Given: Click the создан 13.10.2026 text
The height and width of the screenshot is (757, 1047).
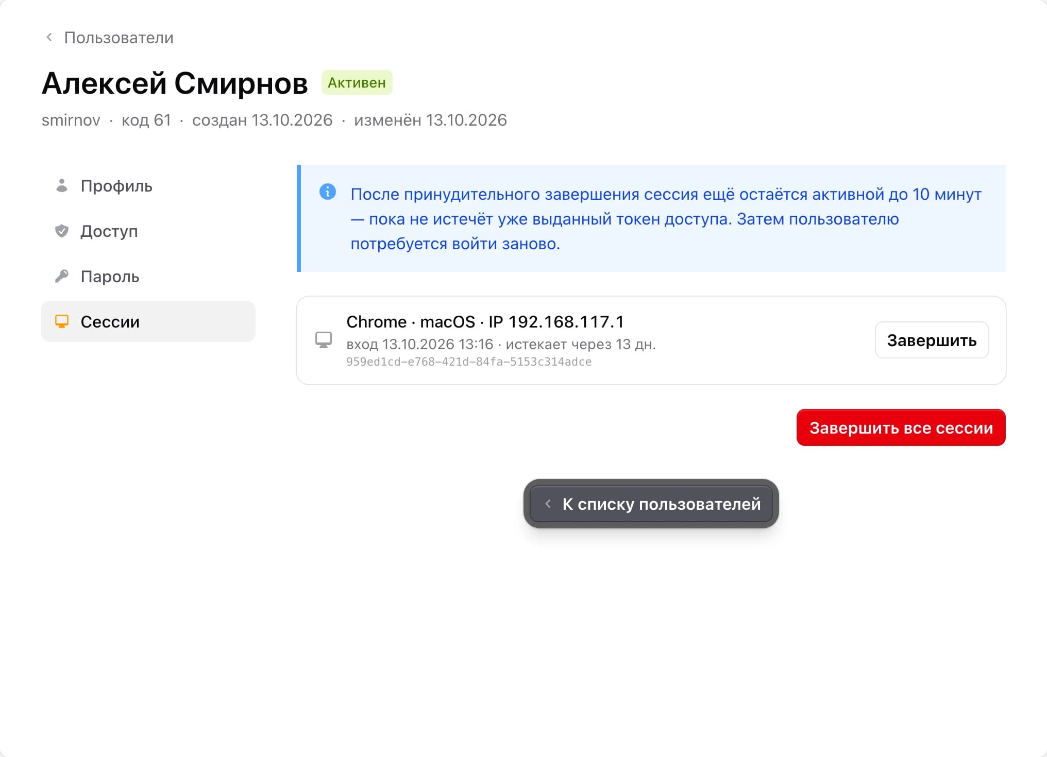Looking at the screenshot, I should coord(262,120).
